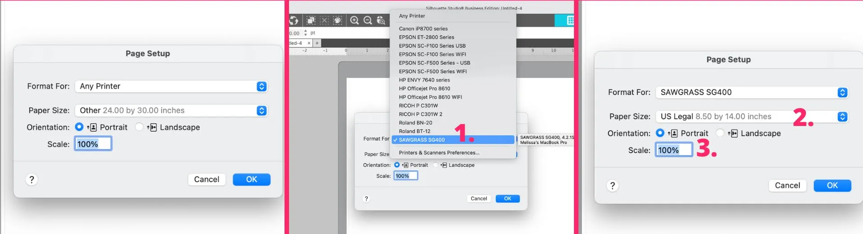Image resolution: width=863 pixels, height=234 pixels.
Task: Open help in the left Page Setup dialog
Action: click(31, 180)
